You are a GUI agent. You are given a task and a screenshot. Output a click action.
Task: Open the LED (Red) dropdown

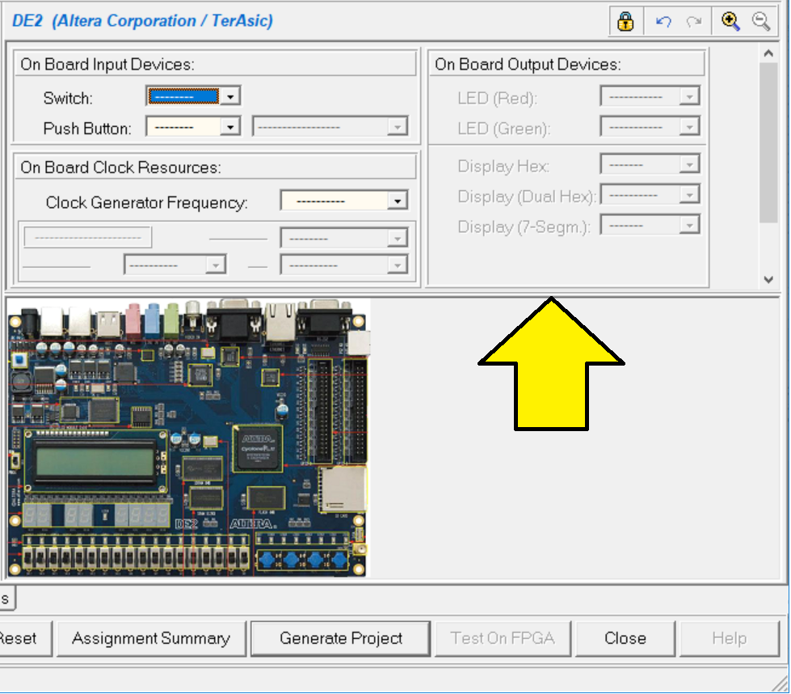[650, 96]
